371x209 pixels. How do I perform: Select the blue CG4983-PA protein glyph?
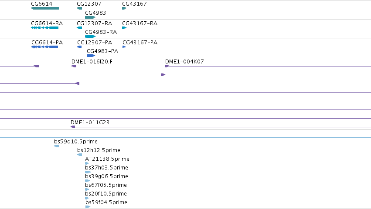coord(91,56)
